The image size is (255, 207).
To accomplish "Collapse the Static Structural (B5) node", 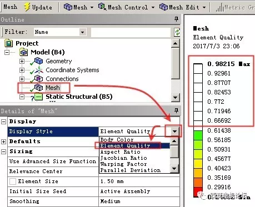I will coord(22,97).
